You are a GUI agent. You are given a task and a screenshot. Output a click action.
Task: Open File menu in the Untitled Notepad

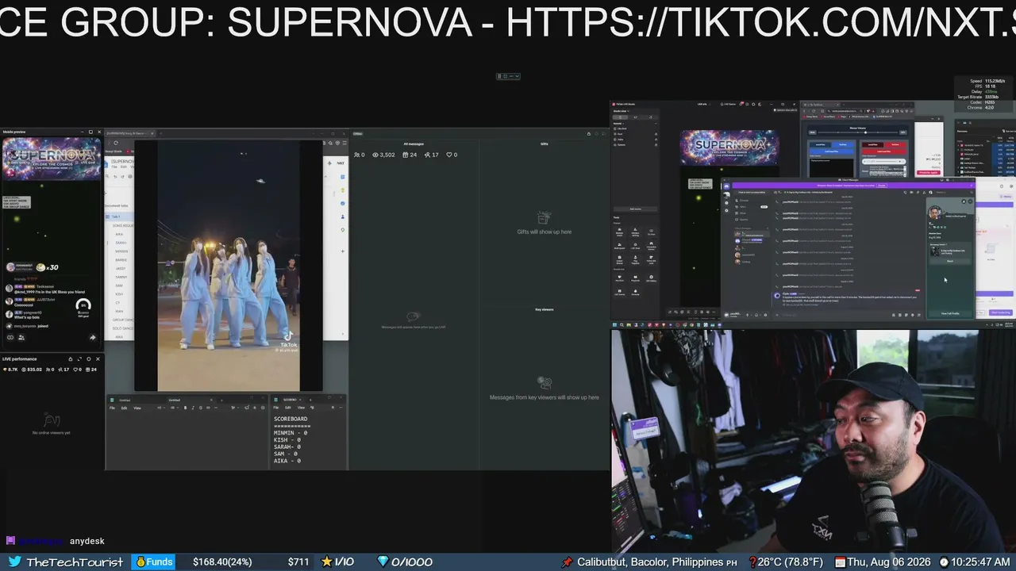[x=113, y=408]
